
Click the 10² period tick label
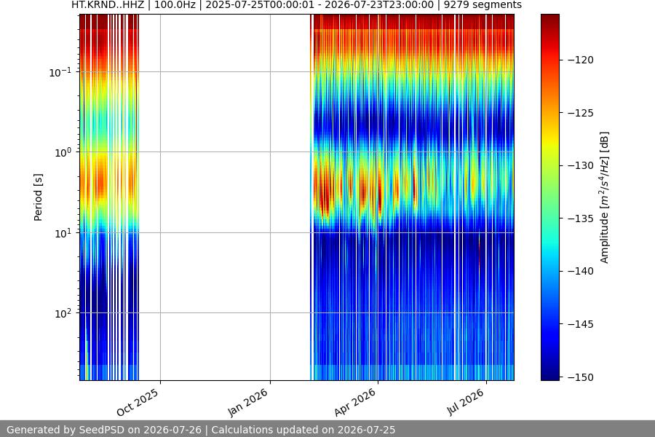[63, 313]
